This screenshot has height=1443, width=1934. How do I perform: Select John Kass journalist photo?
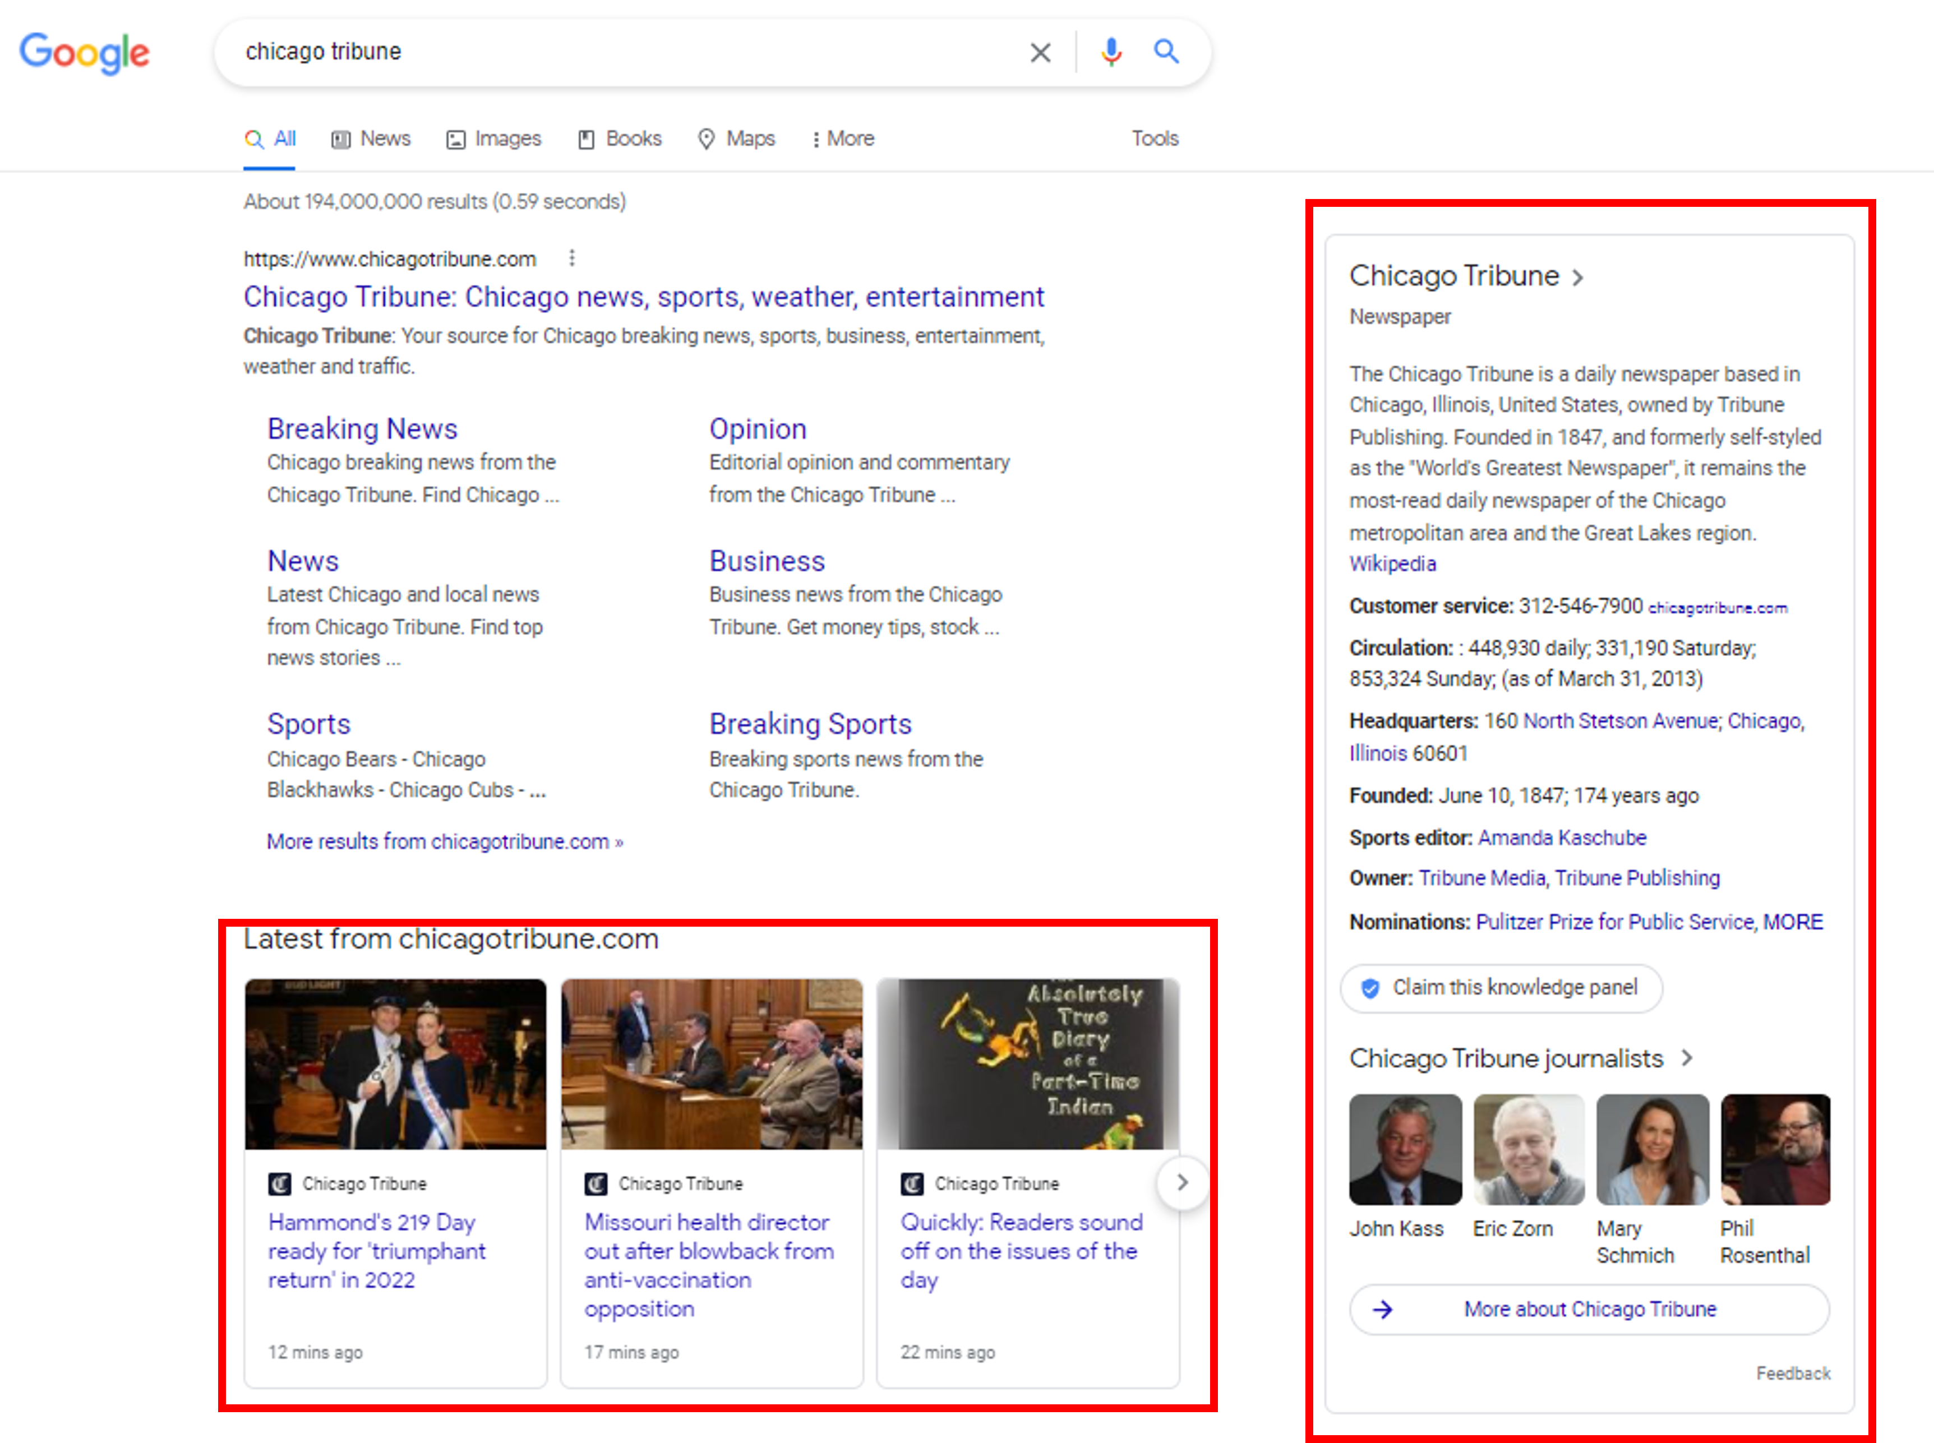pos(1406,1149)
